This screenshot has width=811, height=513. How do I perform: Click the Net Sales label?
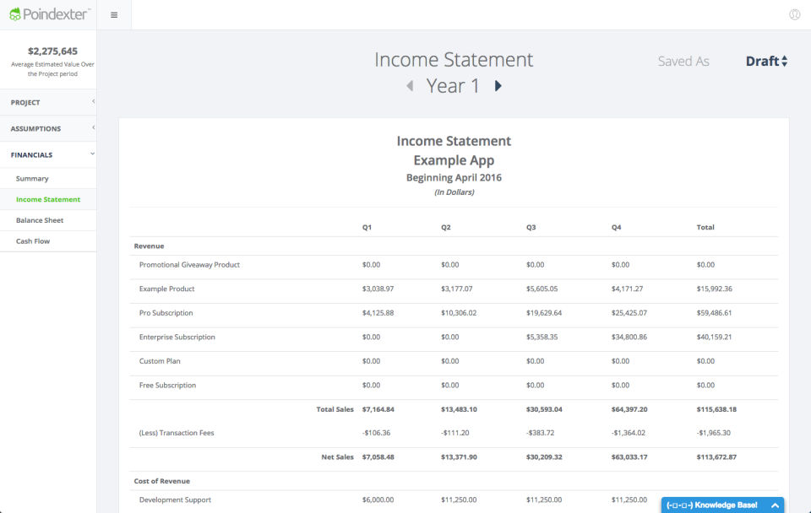337,457
